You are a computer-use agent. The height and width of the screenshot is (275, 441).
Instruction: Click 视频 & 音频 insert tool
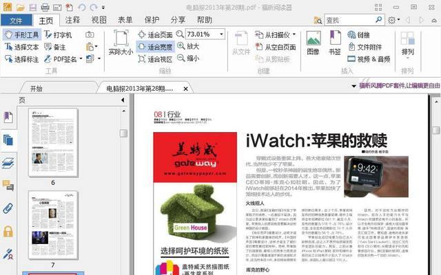(x=369, y=59)
